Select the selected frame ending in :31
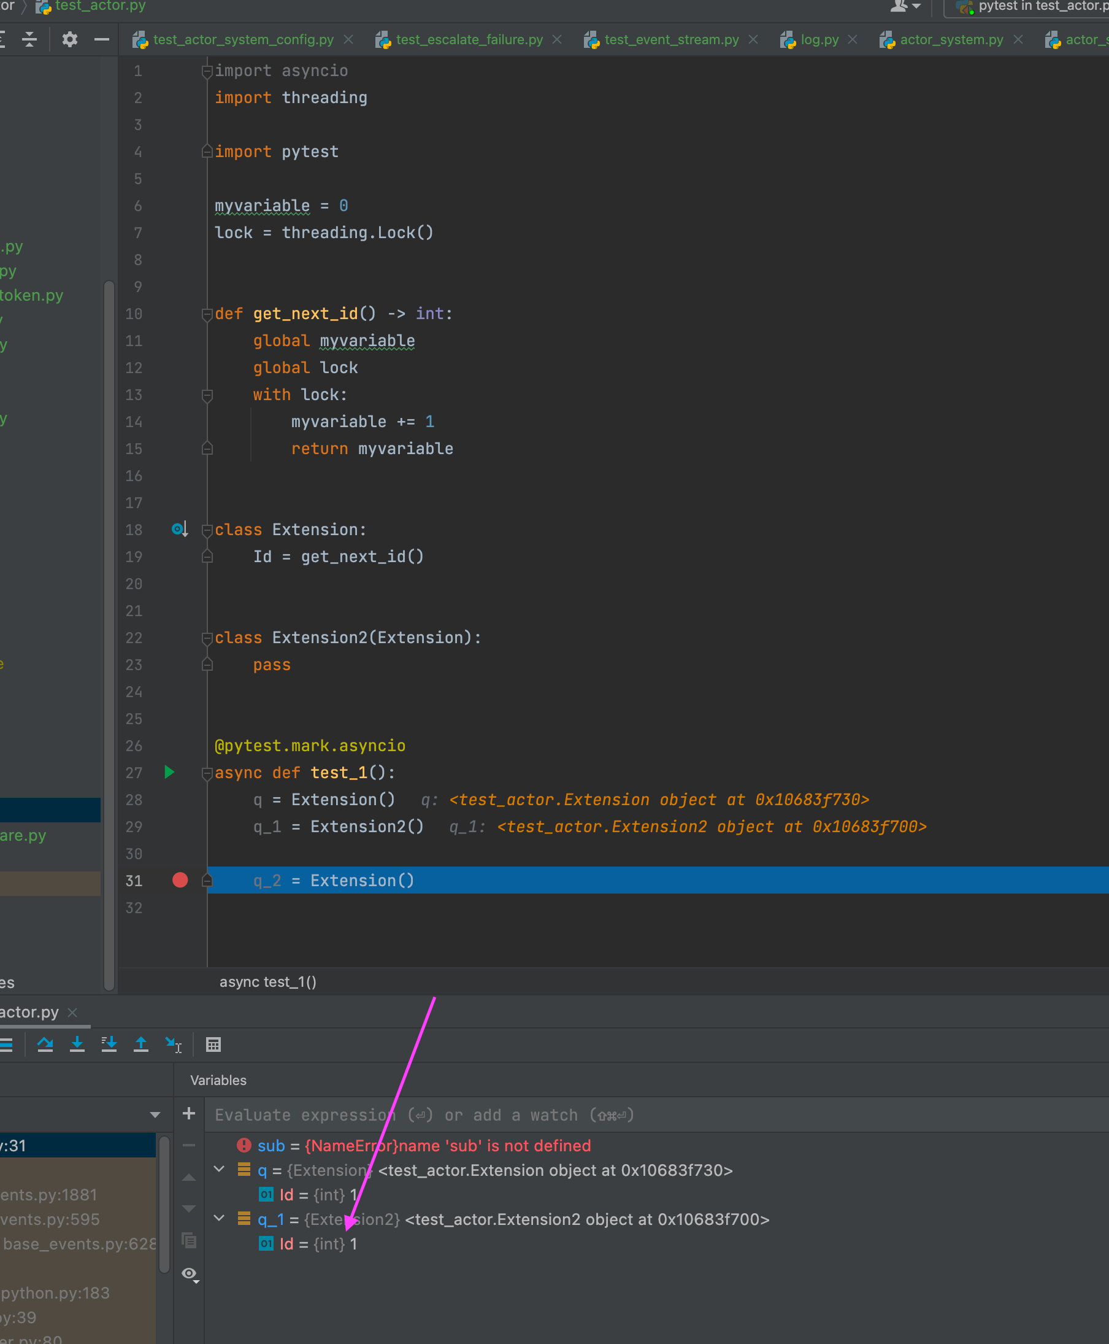1109x1344 pixels. 78,1145
